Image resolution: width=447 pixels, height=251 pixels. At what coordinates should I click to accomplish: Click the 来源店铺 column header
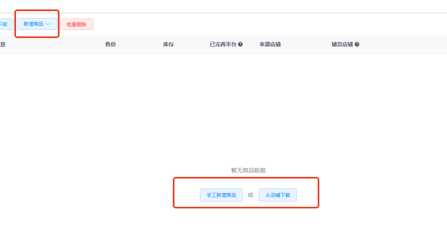(270, 44)
